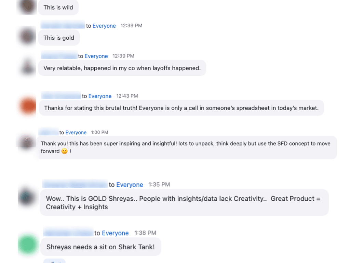Click "Everyone" recipient sent at 12:43 PM
Screen dimensions: 350x263
coord(100,96)
